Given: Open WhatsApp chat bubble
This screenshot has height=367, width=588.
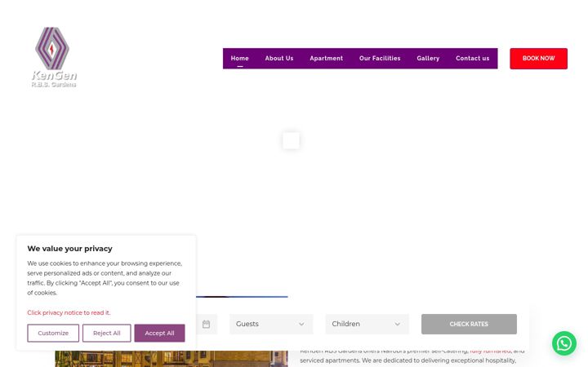Looking at the screenshot, I should (x=564, y=343).
